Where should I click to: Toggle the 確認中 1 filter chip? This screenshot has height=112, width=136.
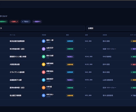click(x=37, y=22)
